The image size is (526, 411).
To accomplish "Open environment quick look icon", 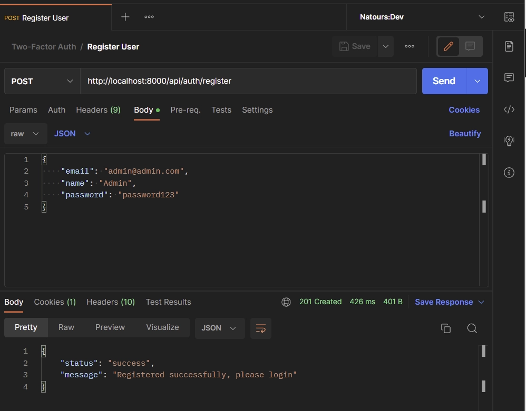I will [x=509, y=17].
